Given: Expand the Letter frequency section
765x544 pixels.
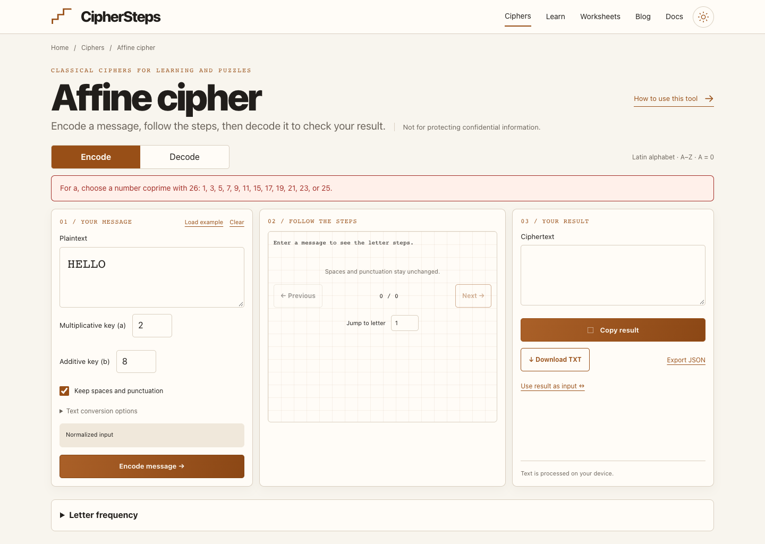Looking at the screenshot, I should (99, 515).
